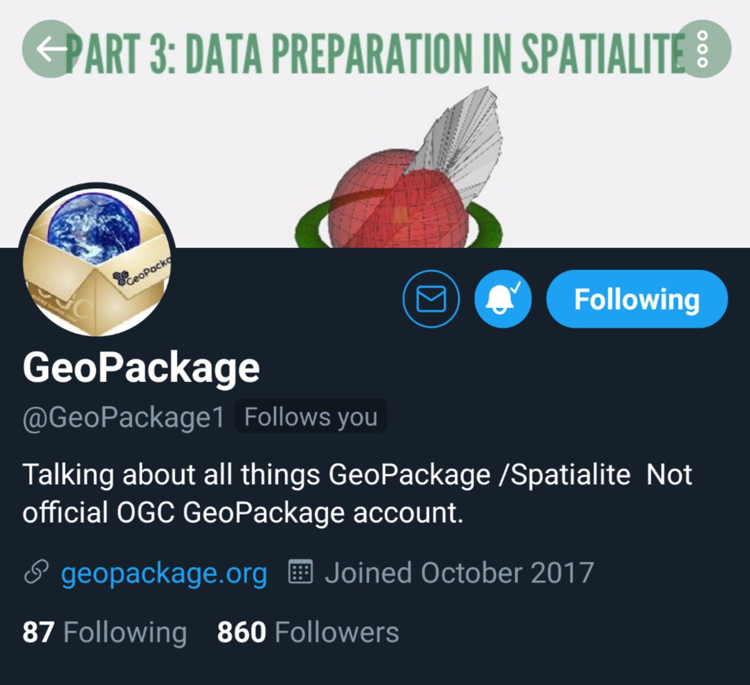View the 87 Following list

(104, 632)
